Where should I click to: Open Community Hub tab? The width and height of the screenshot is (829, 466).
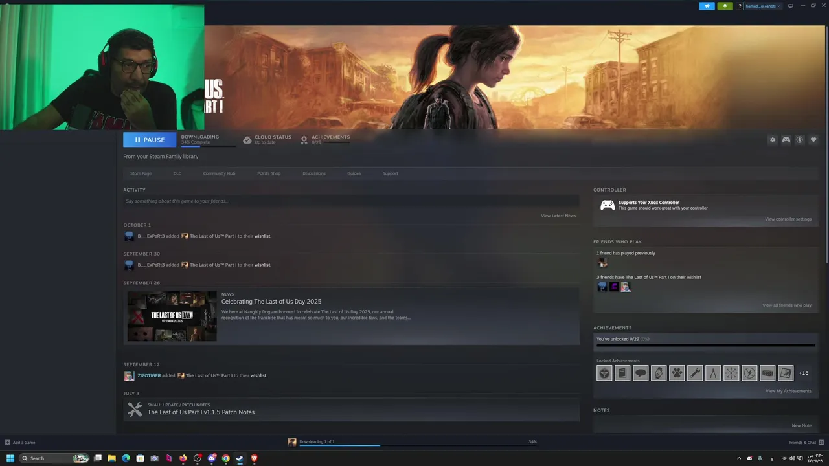(219, 173)
